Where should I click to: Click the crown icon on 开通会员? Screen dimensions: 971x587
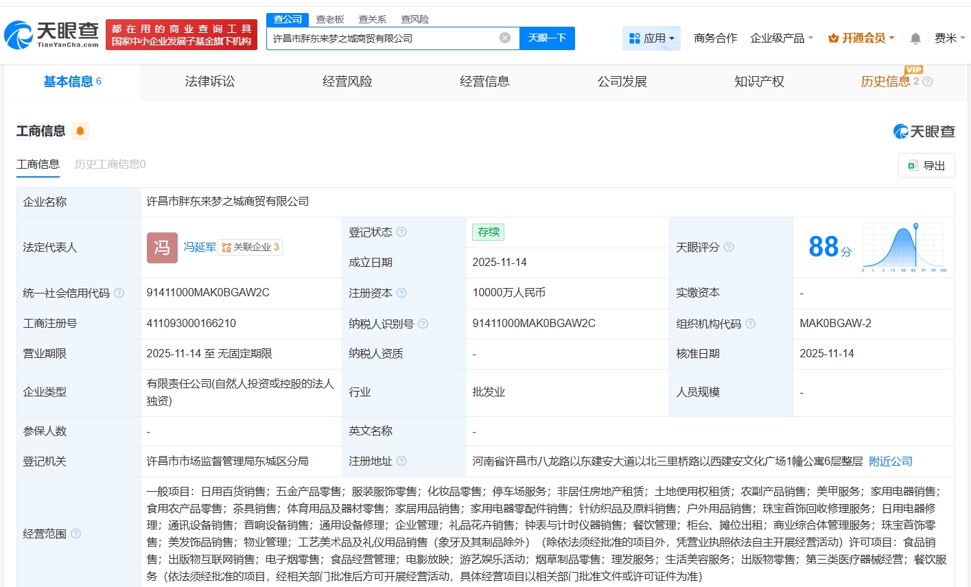pyautogui.click(x=832, y=38)
